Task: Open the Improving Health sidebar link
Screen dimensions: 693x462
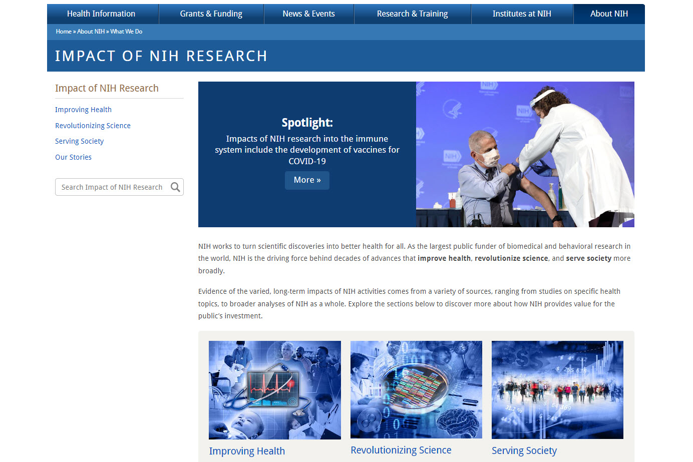Action: (83, 109)
